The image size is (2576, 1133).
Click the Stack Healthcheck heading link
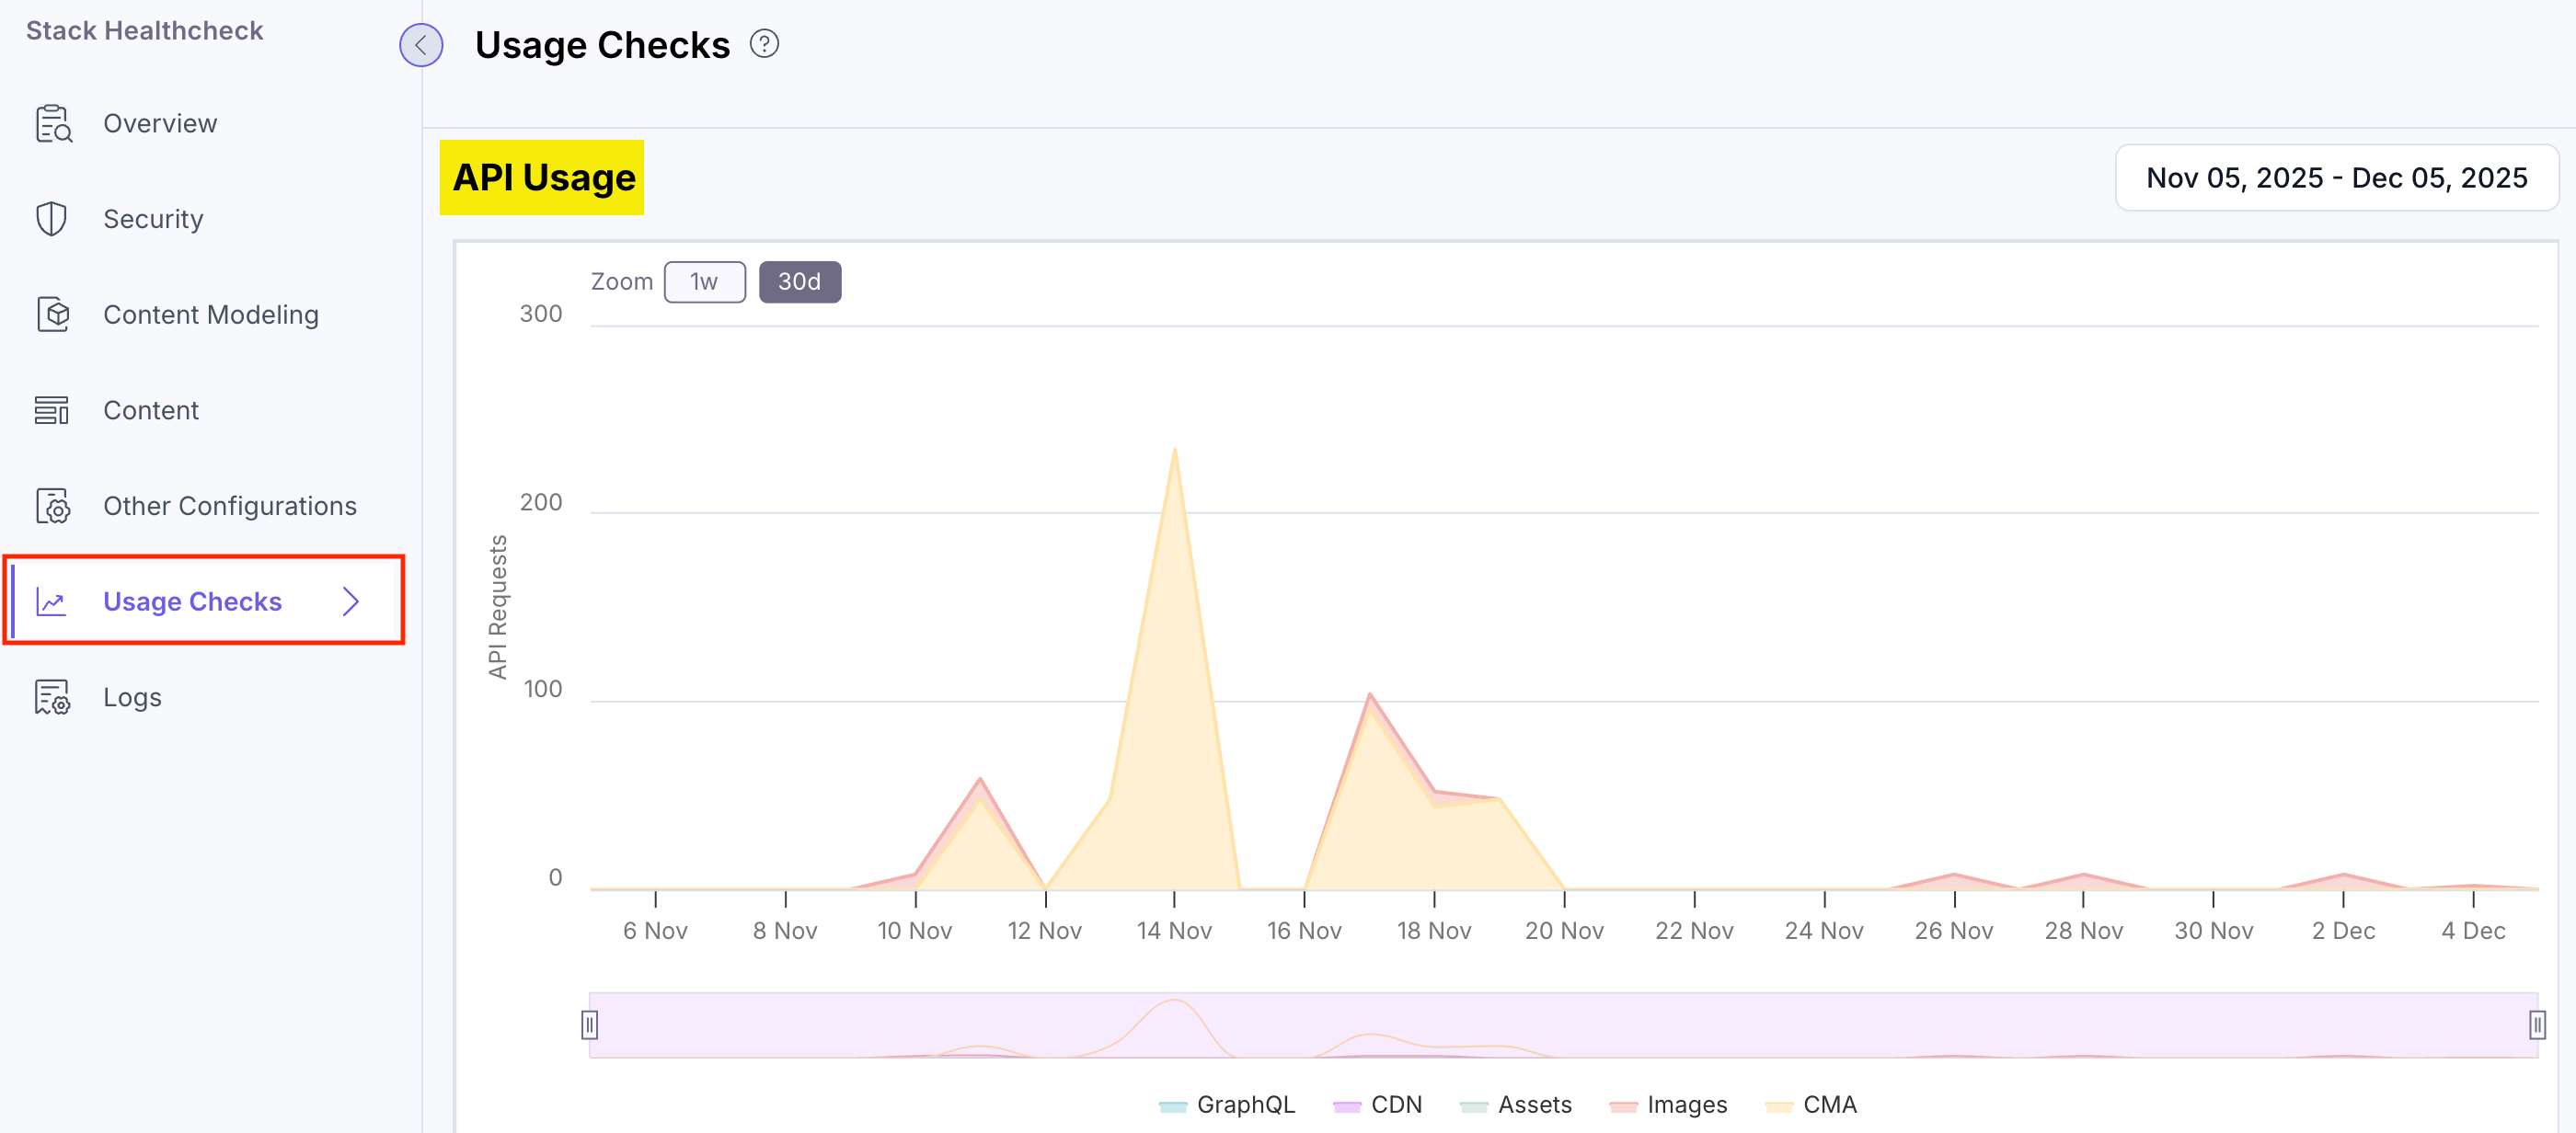[144, 29]
